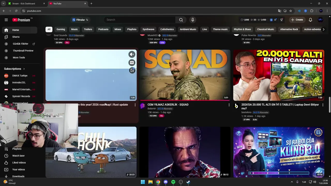Open the YouTube account avatar menu
This screenshot has width=331, height=186.
[x=320, y=20]
